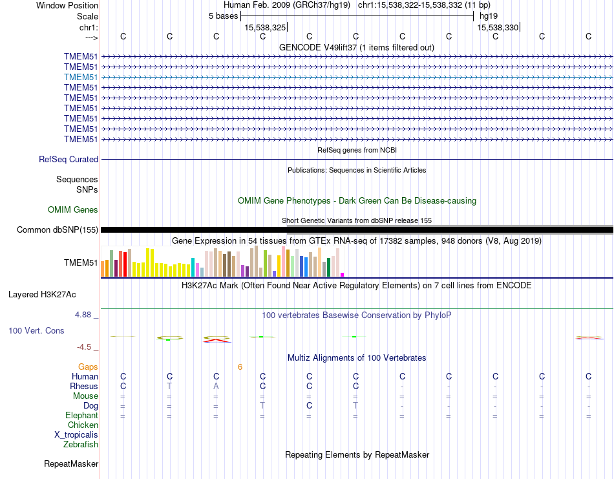This screenshot has height=479, width=614.
Task: Click the ---> strand direction arrow
Action: pos(91,37)
